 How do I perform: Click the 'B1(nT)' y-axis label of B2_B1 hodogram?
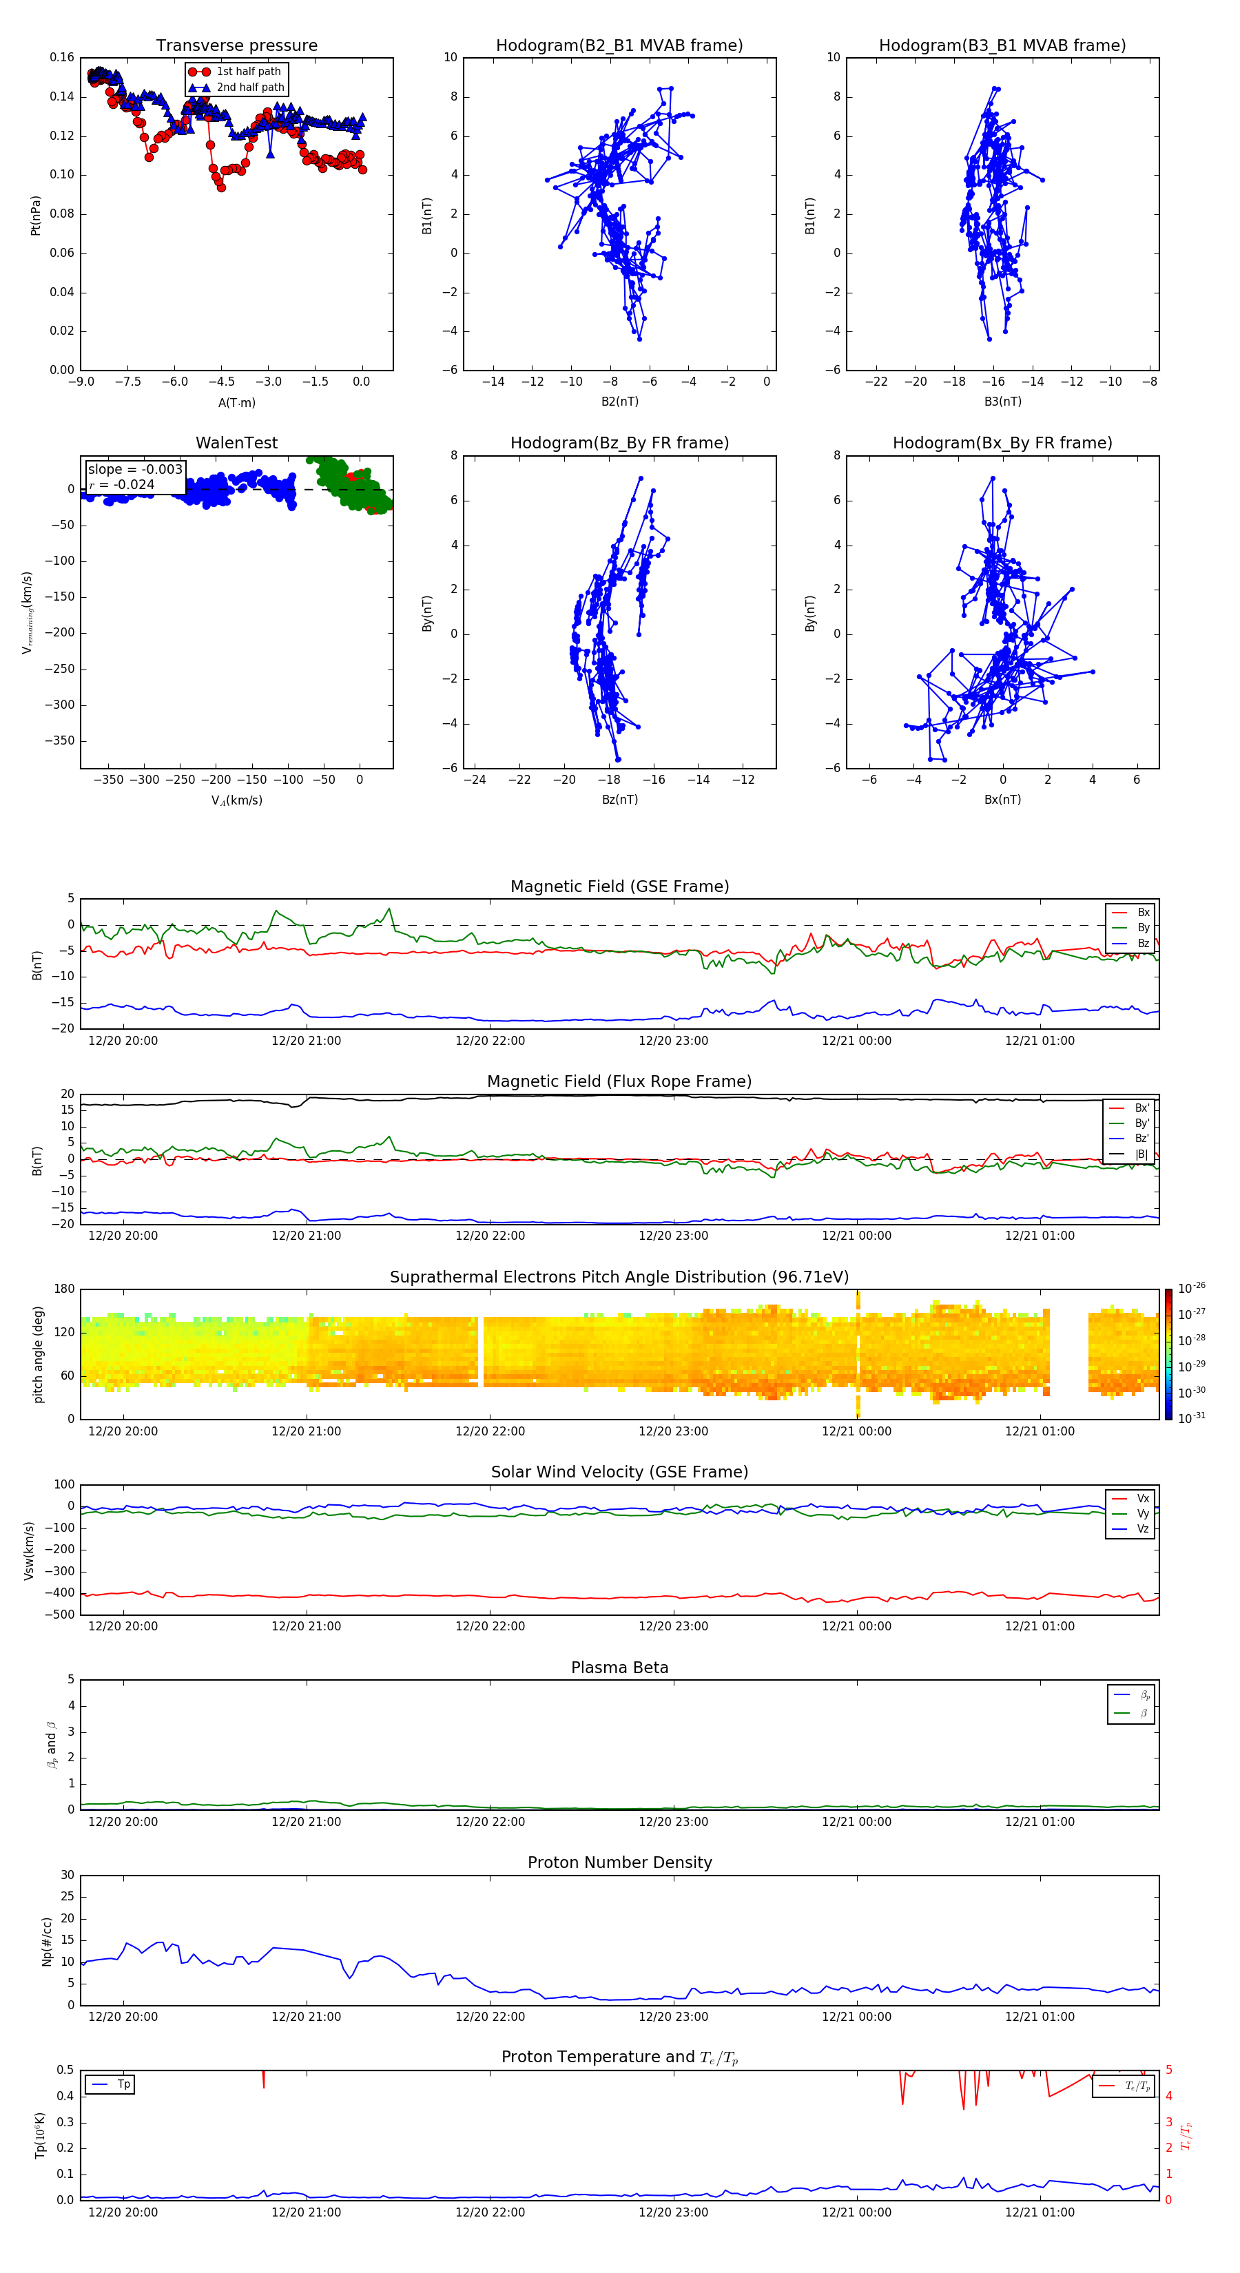(427, 216)
